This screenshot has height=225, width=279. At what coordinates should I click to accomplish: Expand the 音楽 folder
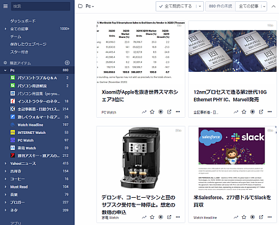tap(6, 195)
